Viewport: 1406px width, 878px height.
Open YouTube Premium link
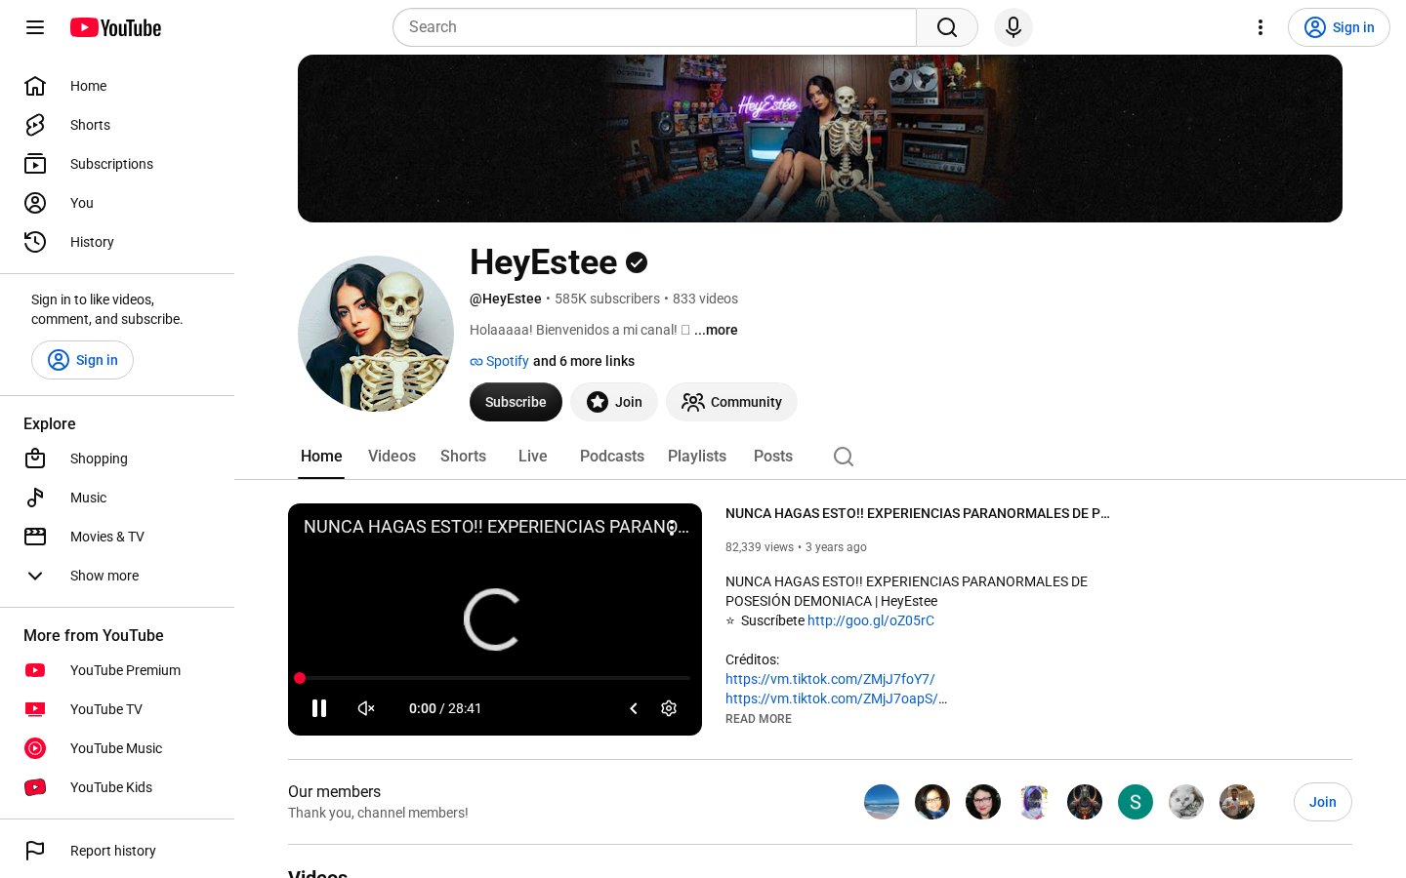(117, 670)
